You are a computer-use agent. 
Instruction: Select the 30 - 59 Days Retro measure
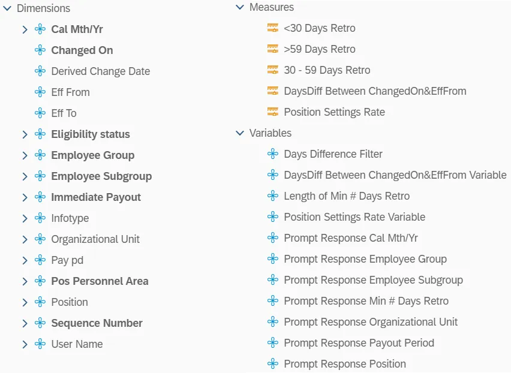pyautogui.click(x=327, y=70)
